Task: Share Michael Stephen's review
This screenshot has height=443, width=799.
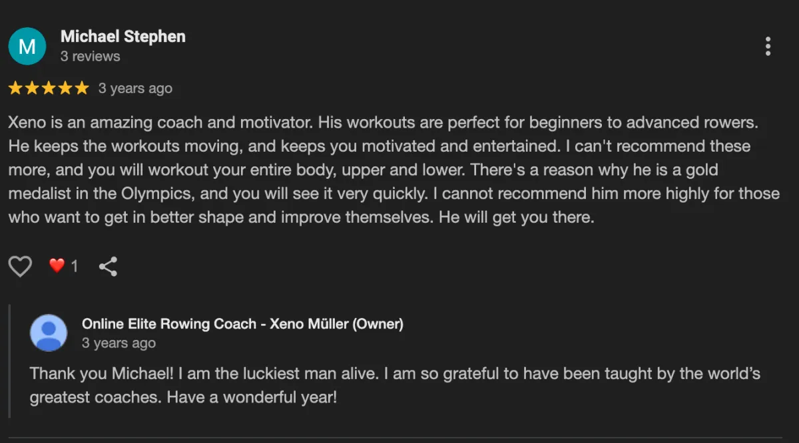Action: 108,267
